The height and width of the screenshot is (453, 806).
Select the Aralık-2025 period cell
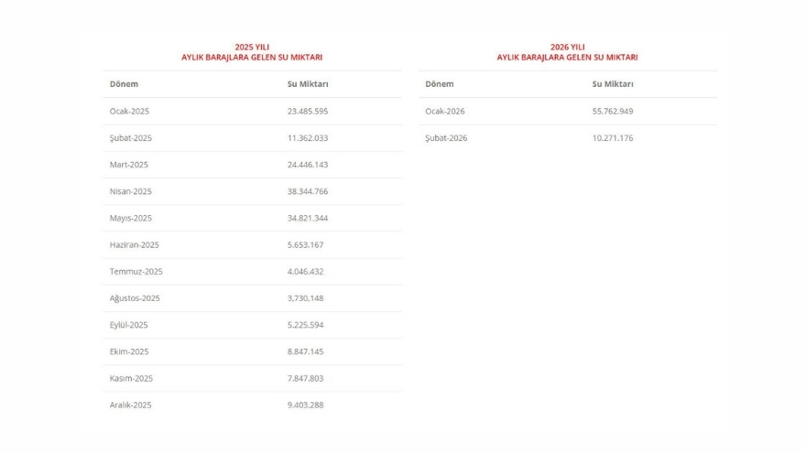tap(131, 404)
